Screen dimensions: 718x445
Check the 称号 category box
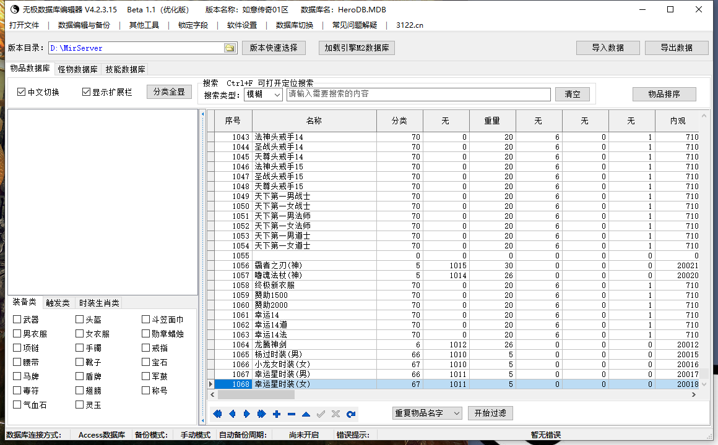click(x=145, y=390)
